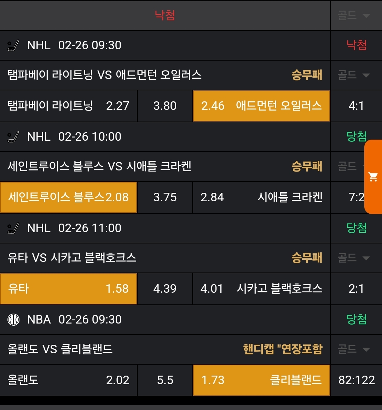Click the red 낙첨 header title
Screen dimensions: 382x410
tap(165, 15)
